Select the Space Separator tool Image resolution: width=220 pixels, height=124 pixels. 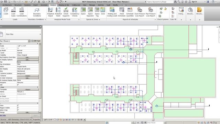(x=90, y=12)
